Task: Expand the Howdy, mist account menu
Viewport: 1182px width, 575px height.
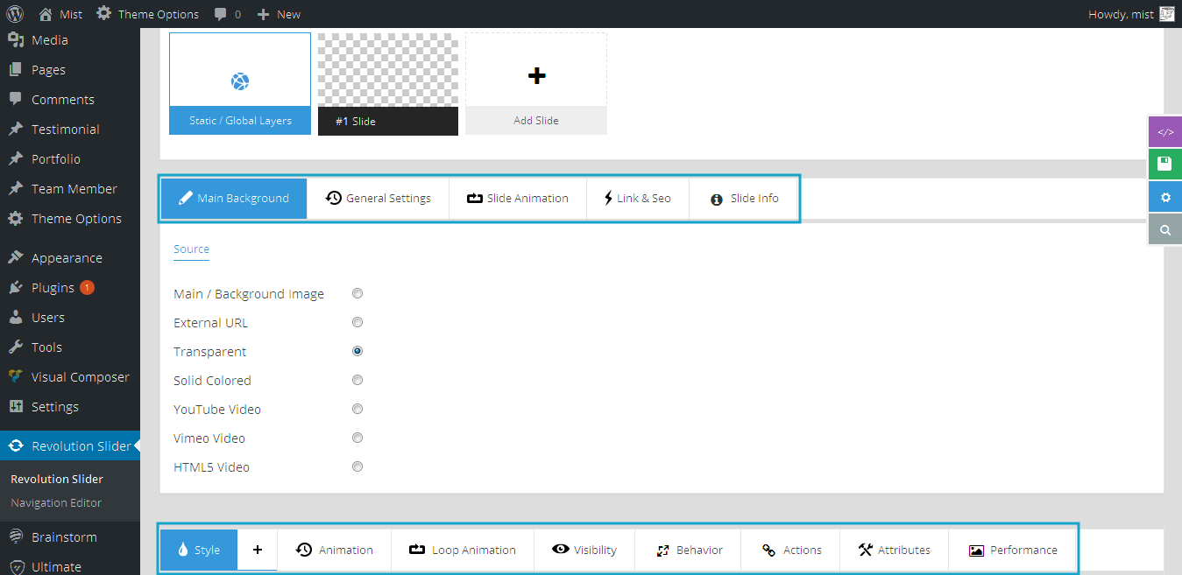Action: (1129, 14)
